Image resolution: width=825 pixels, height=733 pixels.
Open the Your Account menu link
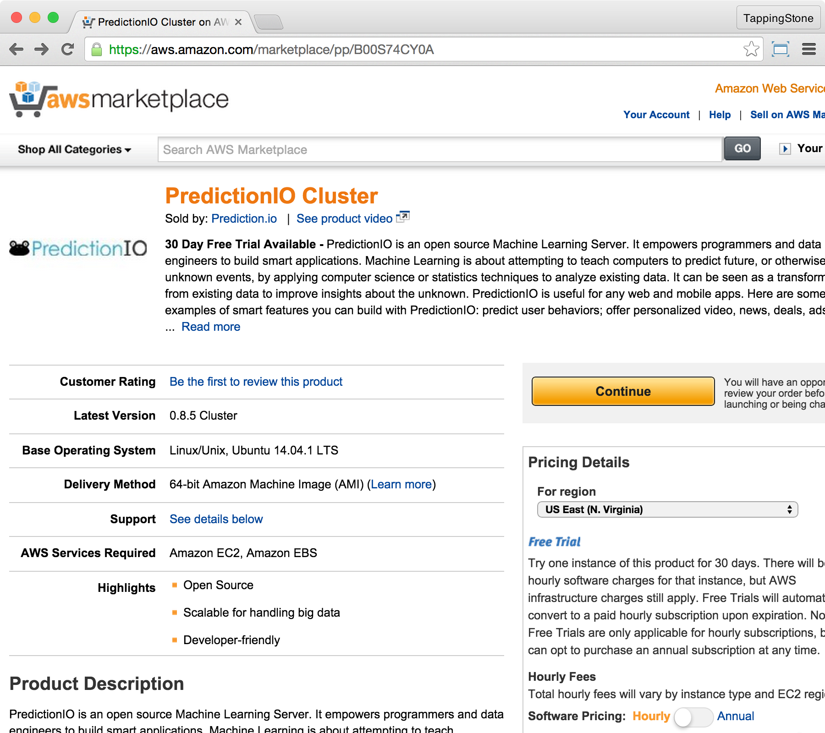[x=656, y=115]
